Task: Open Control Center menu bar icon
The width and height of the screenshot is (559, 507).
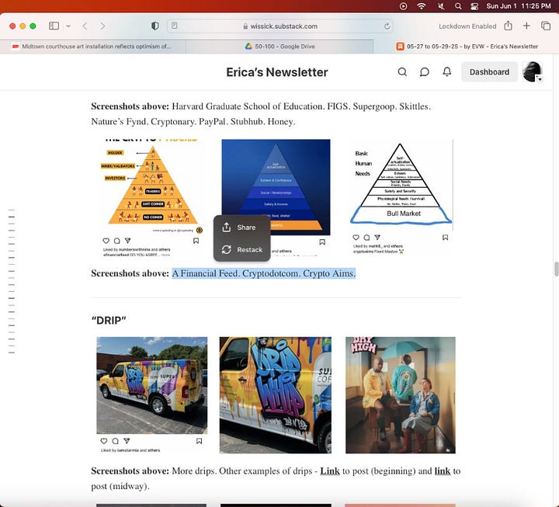Action: pos(474,6)
